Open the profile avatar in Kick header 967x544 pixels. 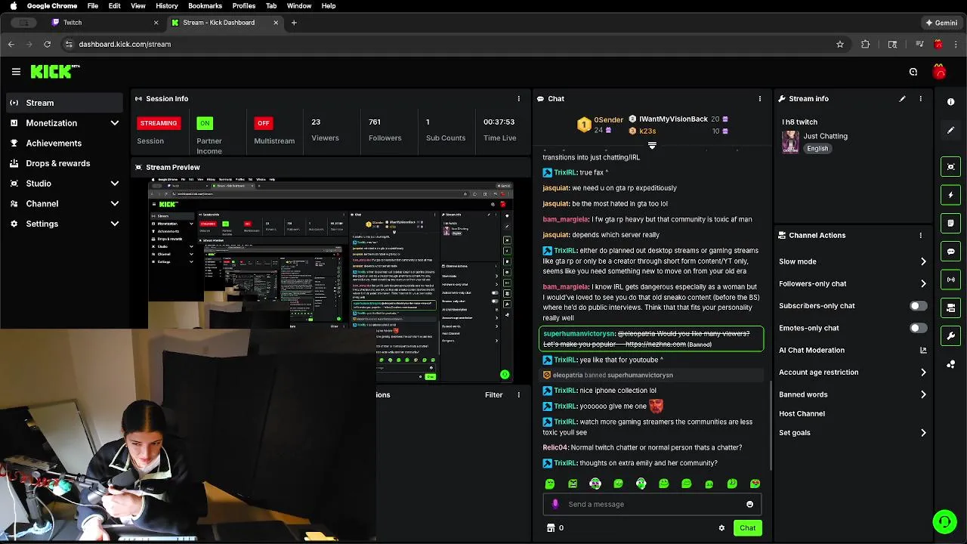(939, 72)
